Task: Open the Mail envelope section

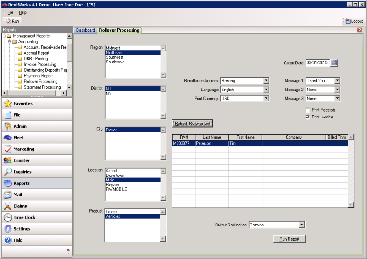Action: (37, 195)
